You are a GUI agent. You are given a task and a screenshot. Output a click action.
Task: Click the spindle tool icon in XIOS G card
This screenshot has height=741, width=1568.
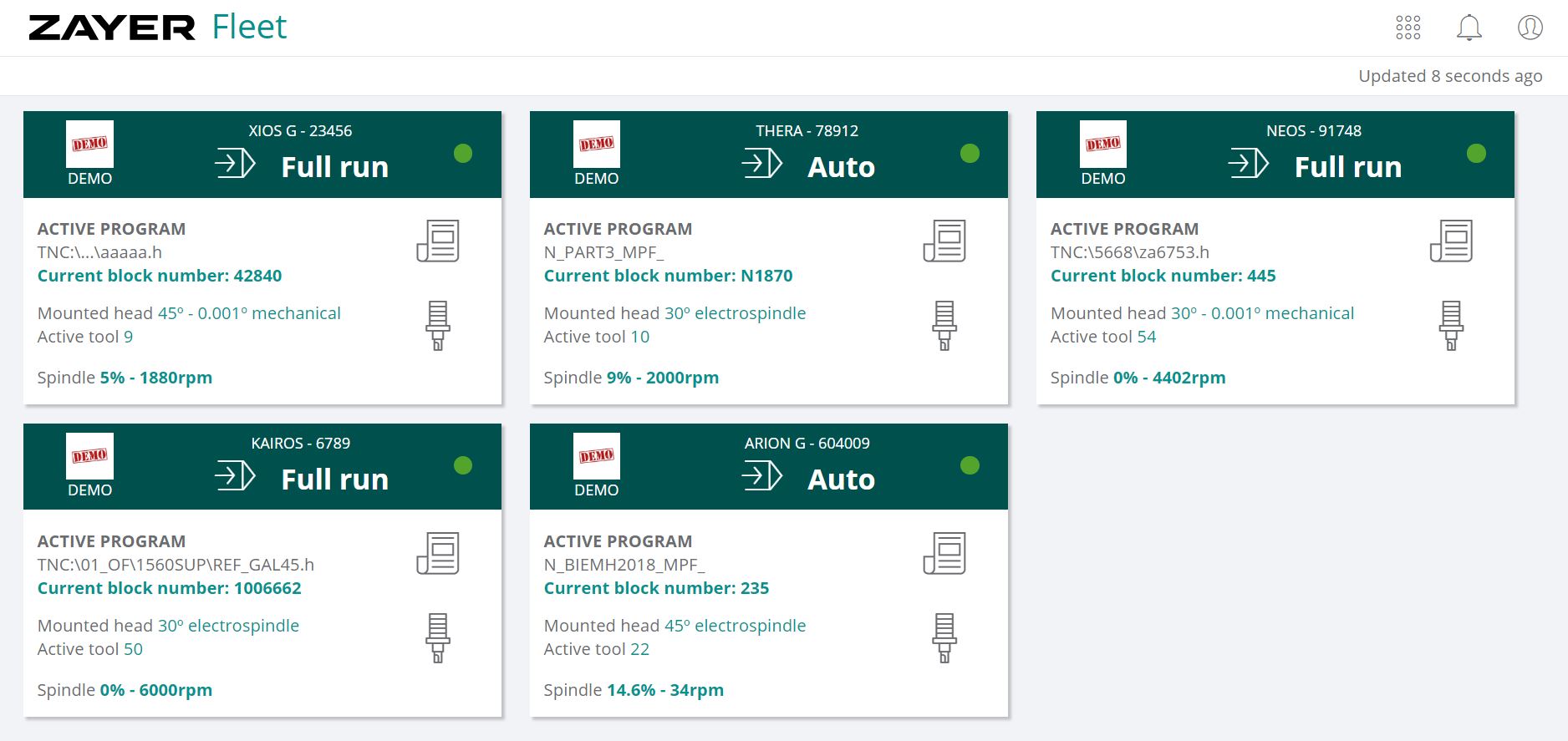(x=438, y=326)
